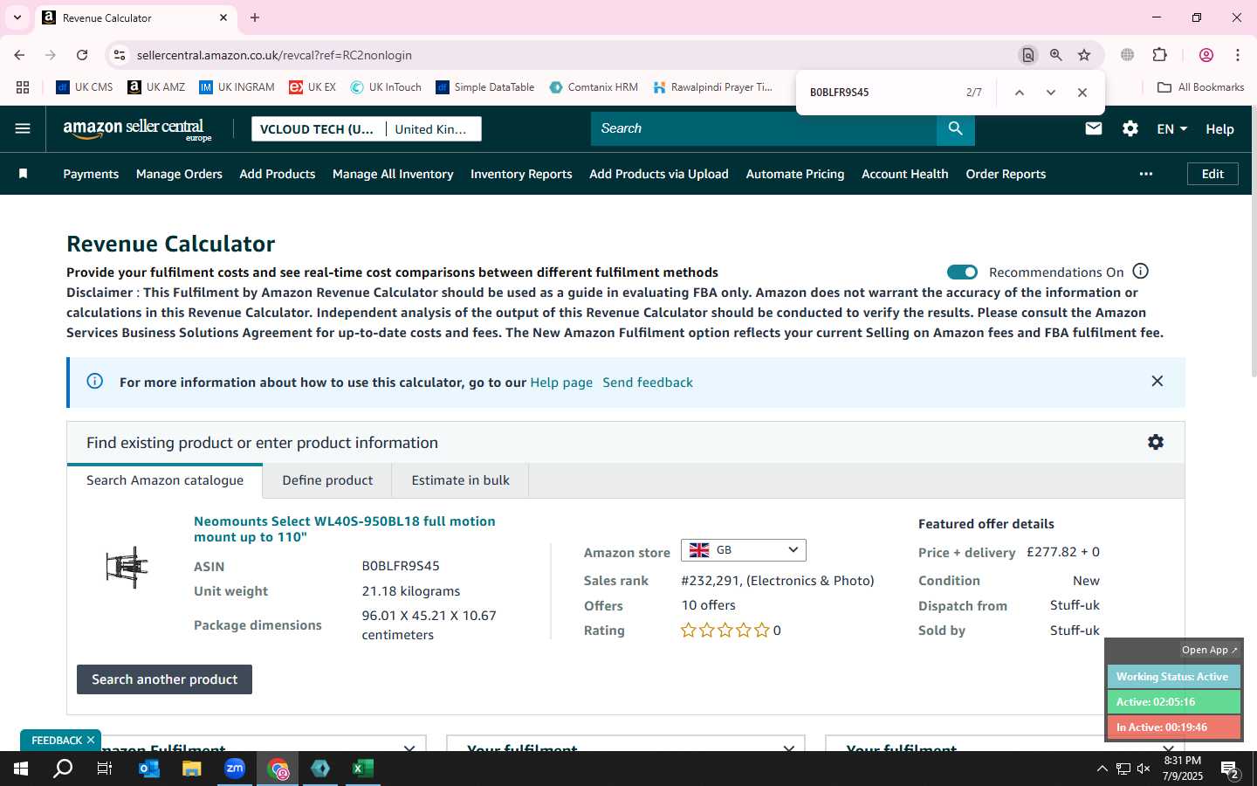Open Add Products via Upload
1257x786 pixels.
(x=659, y=174)
